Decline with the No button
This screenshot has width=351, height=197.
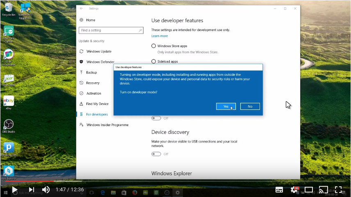(250, 106)
